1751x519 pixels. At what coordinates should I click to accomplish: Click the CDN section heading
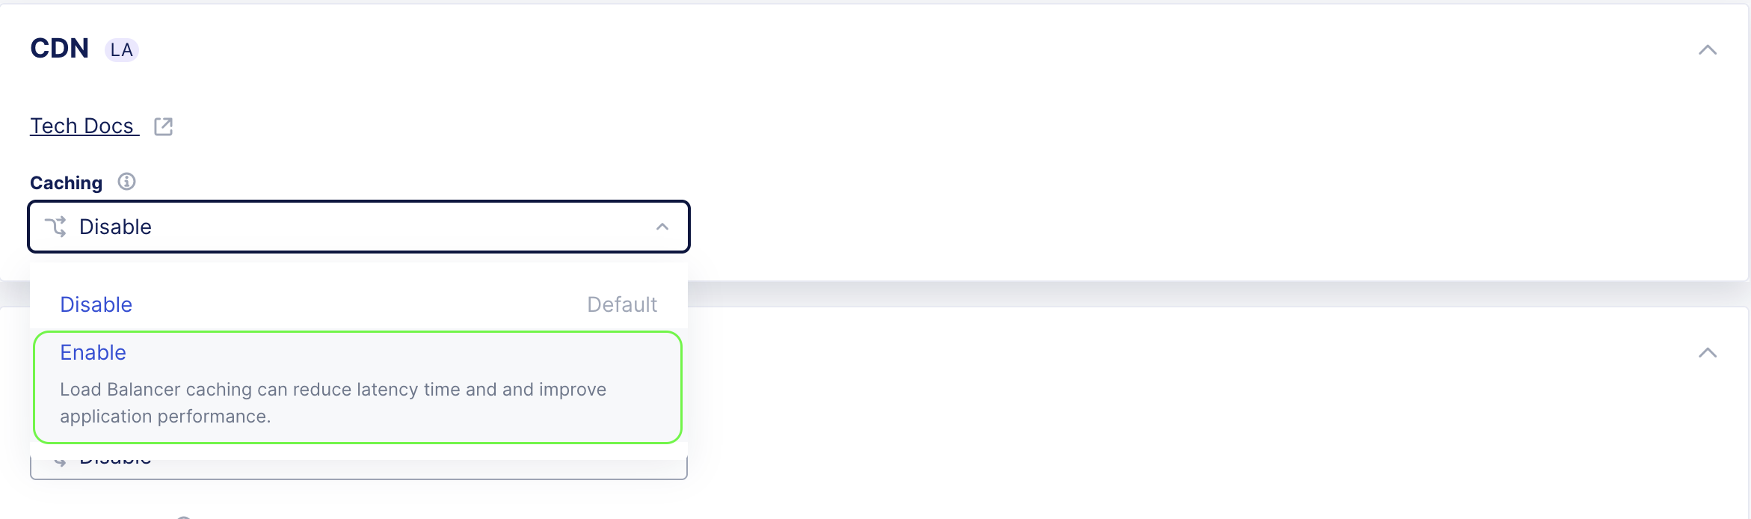[60, 48]
